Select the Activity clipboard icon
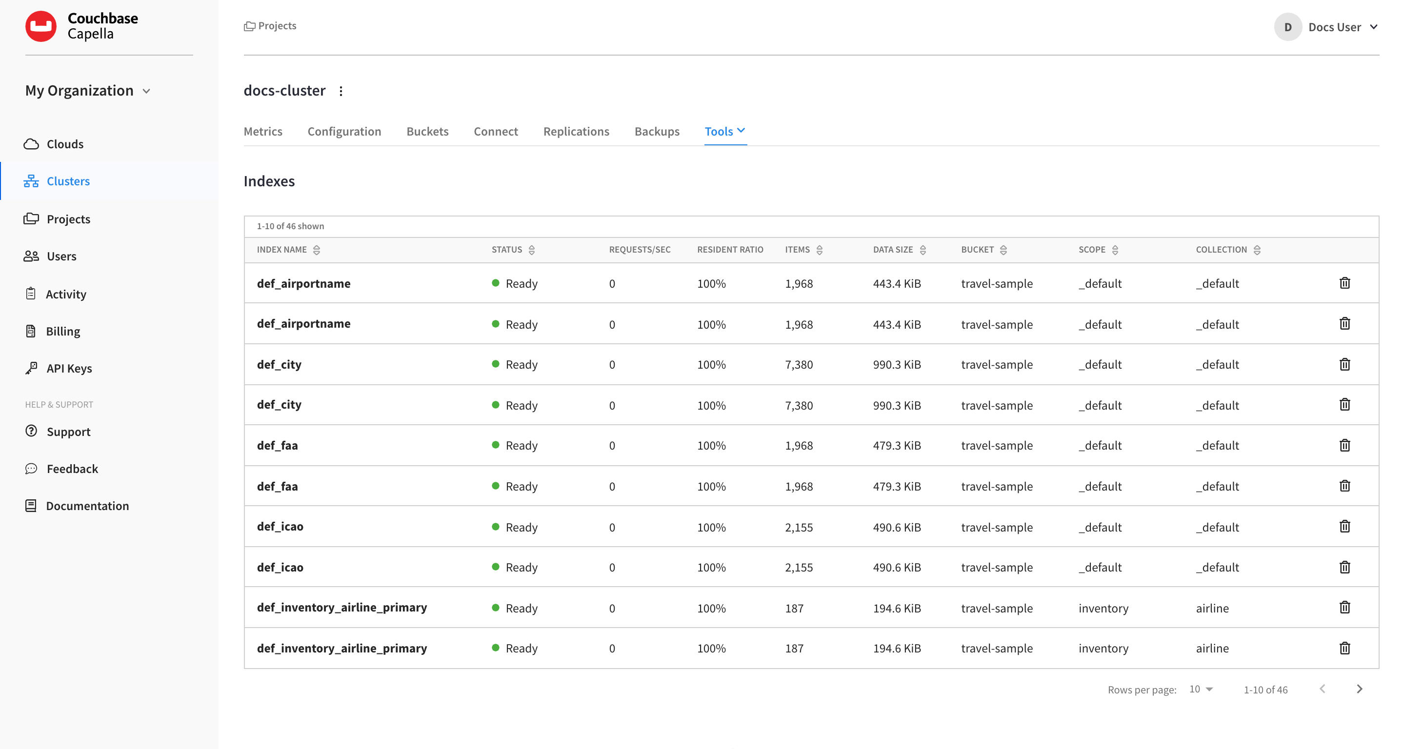The height and width of the screenshot is (749, 1404). pyautogui.click(x=31, y=293)
